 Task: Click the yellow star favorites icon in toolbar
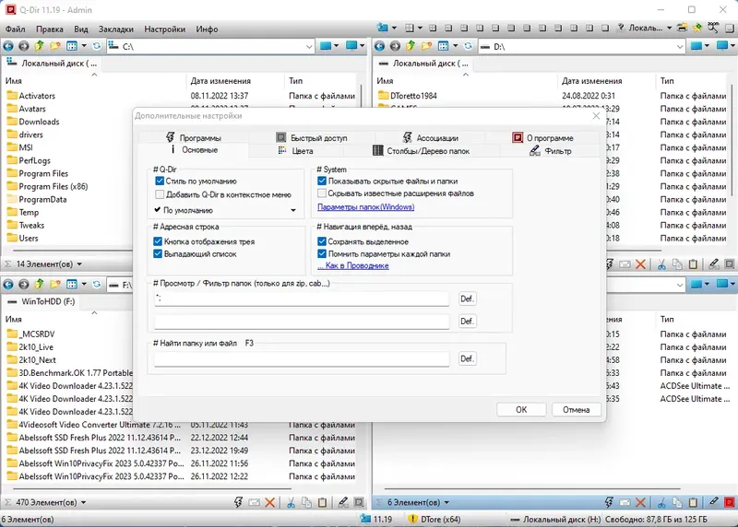pyautogui.click(x=697, y=28)
